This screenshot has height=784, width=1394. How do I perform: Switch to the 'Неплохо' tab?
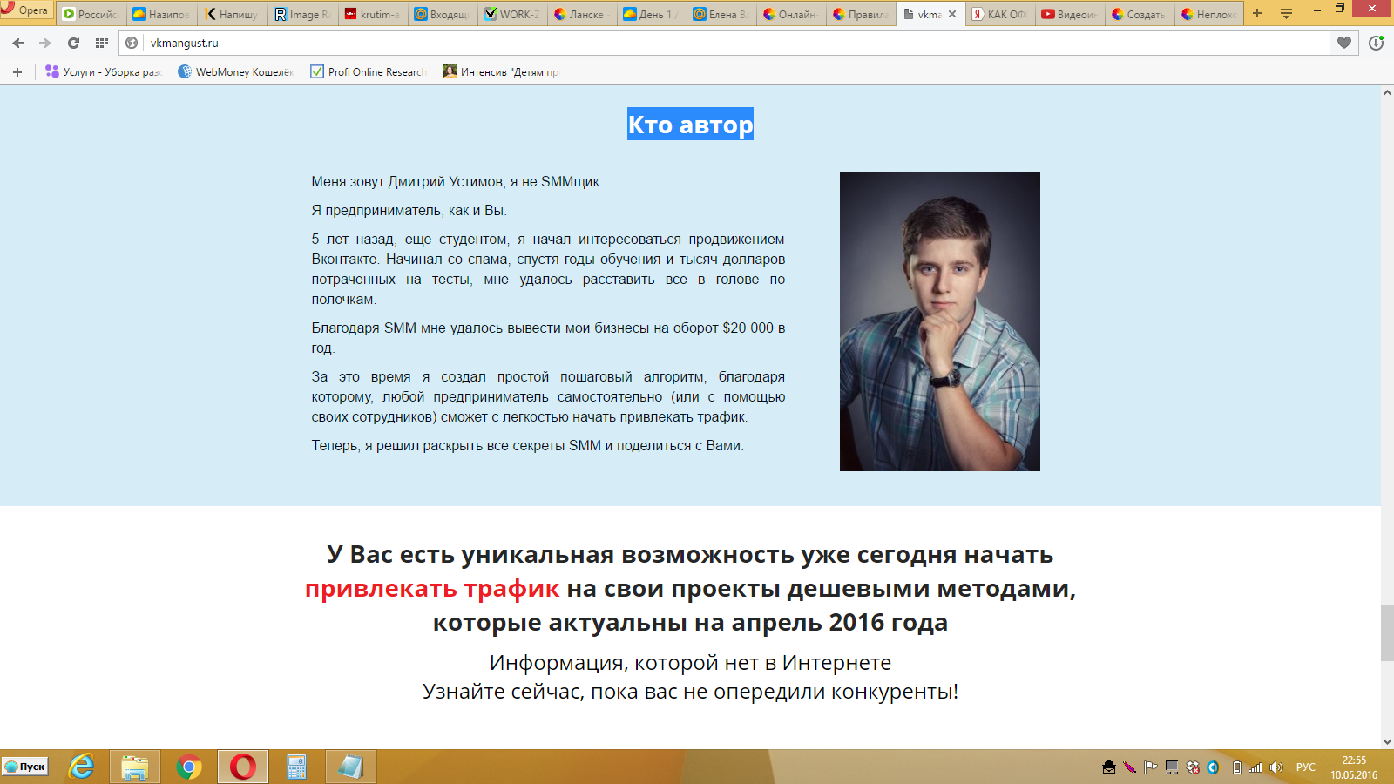click(1209, 14)
